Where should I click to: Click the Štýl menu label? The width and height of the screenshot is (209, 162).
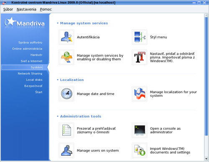[x=158, y=37]
